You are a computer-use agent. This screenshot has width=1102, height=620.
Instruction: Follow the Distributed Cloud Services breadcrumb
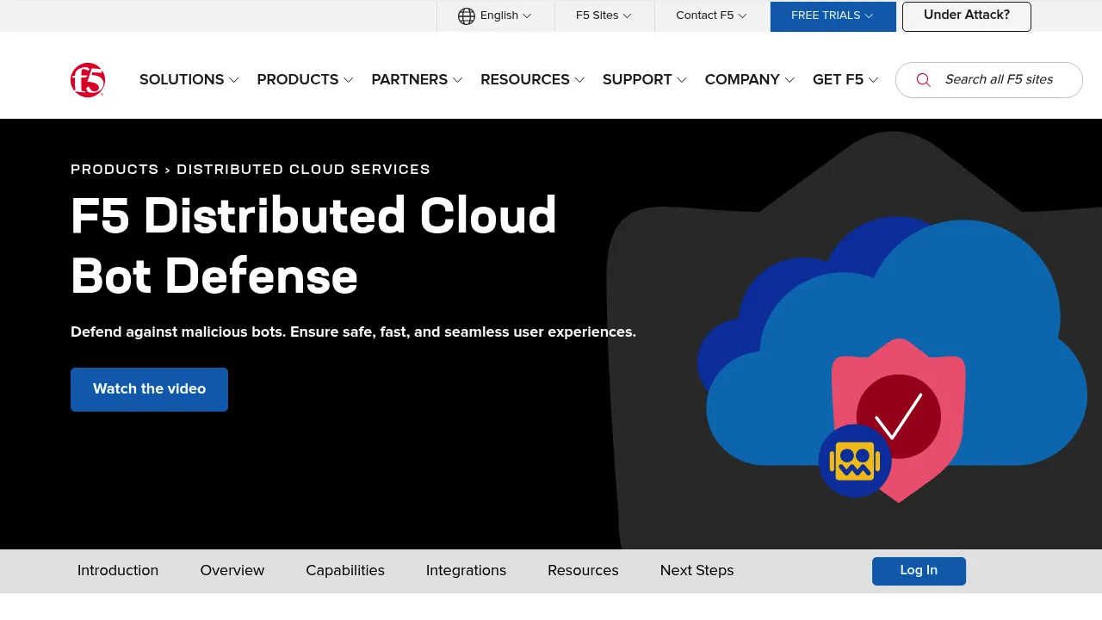303,169
